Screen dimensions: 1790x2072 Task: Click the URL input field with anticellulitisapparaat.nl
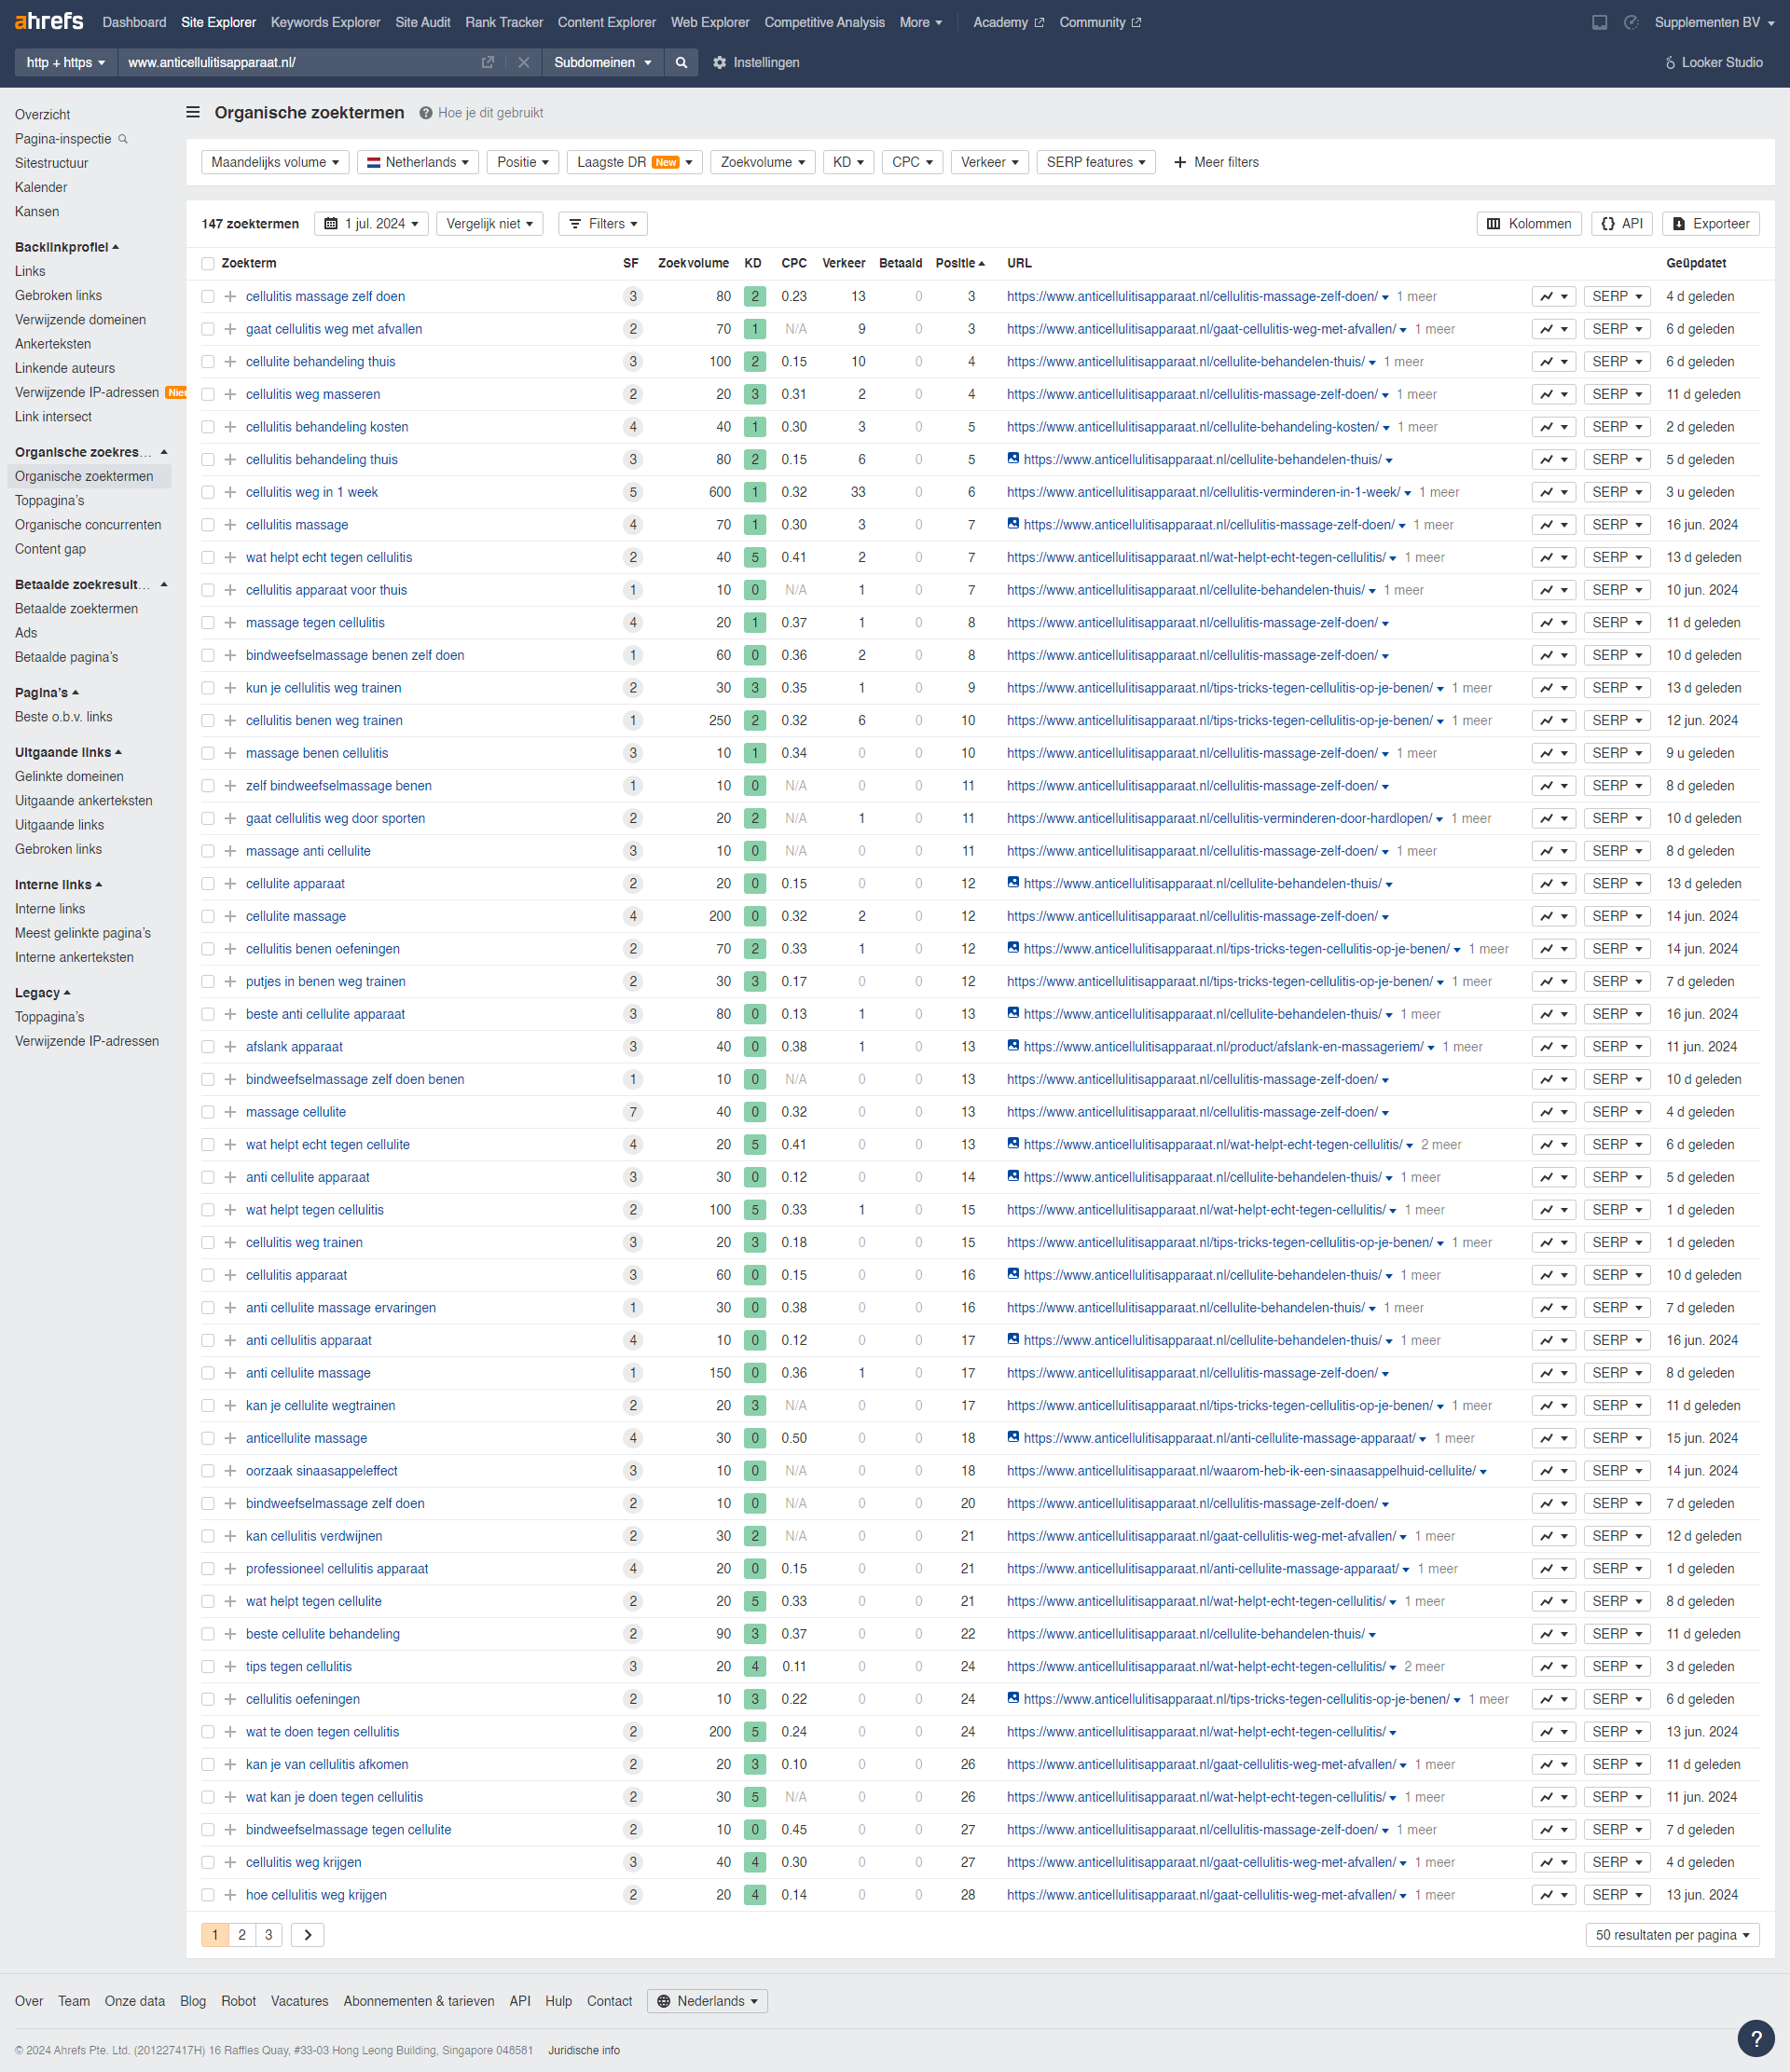coord(297,62)
